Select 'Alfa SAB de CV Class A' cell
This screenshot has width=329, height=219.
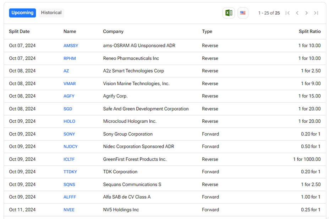pos(127,197)
